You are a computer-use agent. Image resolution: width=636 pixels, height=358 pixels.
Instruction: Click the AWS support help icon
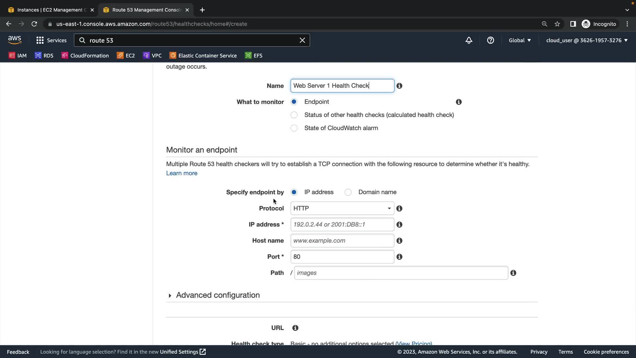point(490,40)
